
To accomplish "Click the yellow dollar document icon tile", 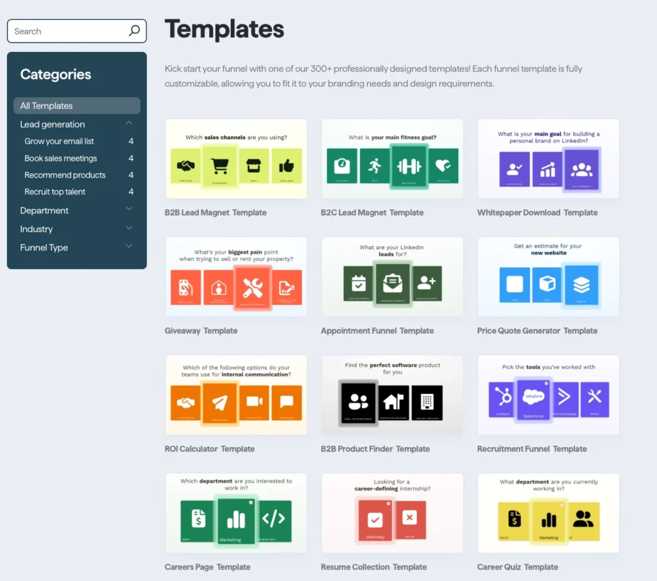I will pos(514,521).
